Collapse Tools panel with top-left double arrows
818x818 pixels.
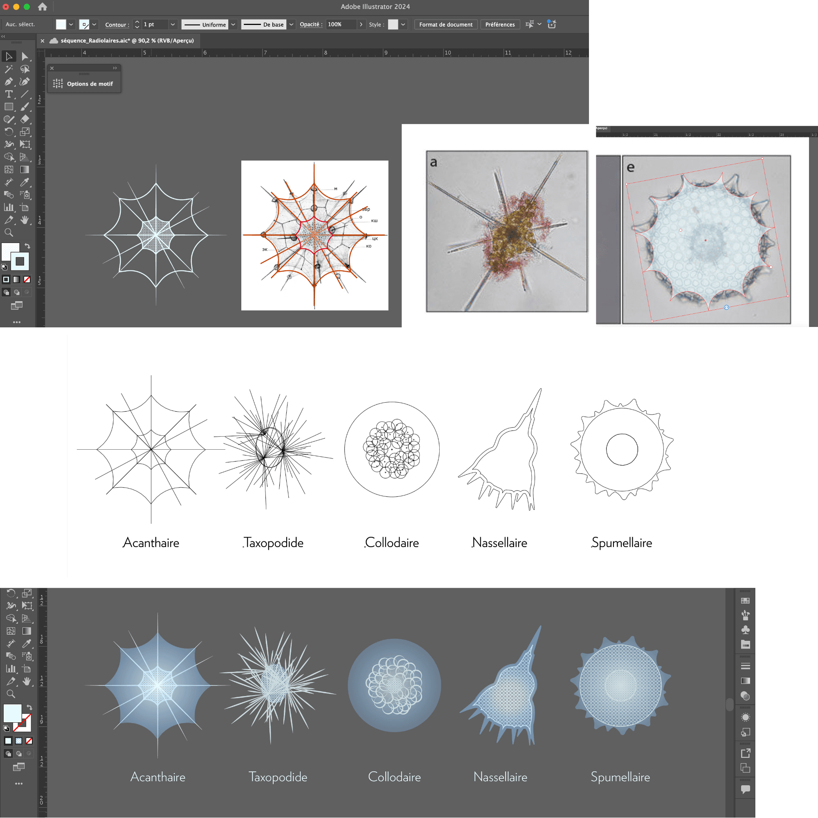[3, 36]
